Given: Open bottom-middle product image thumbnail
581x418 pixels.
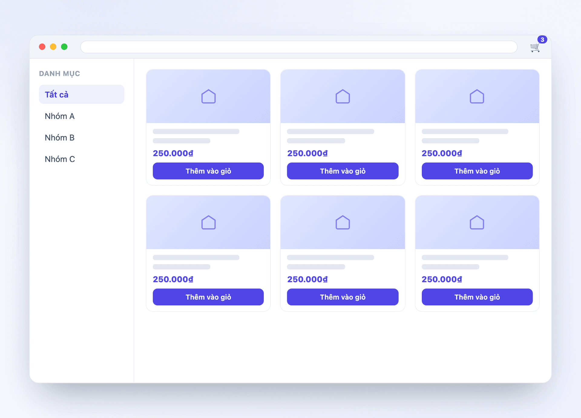Looking at the screenshot, I should coord(343,223).
